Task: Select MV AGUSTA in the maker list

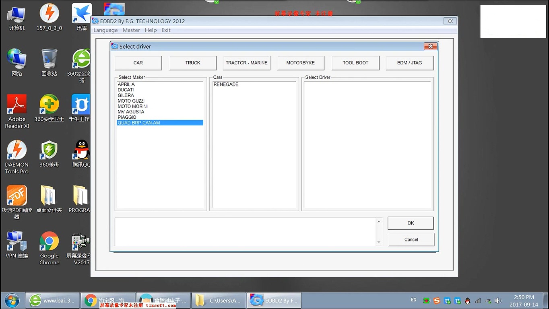Action: click(160, 112)
